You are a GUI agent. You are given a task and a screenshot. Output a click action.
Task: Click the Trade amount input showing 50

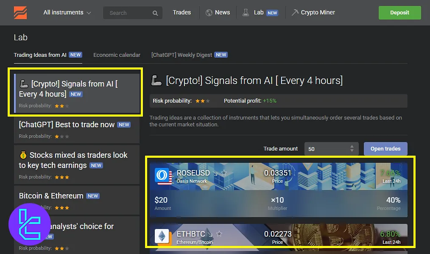tap(332, 149)
